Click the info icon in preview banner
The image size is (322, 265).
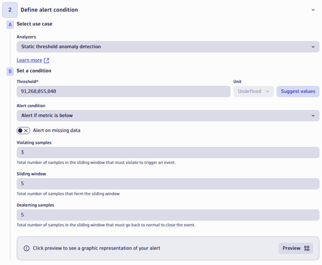(x=27, y=248)
